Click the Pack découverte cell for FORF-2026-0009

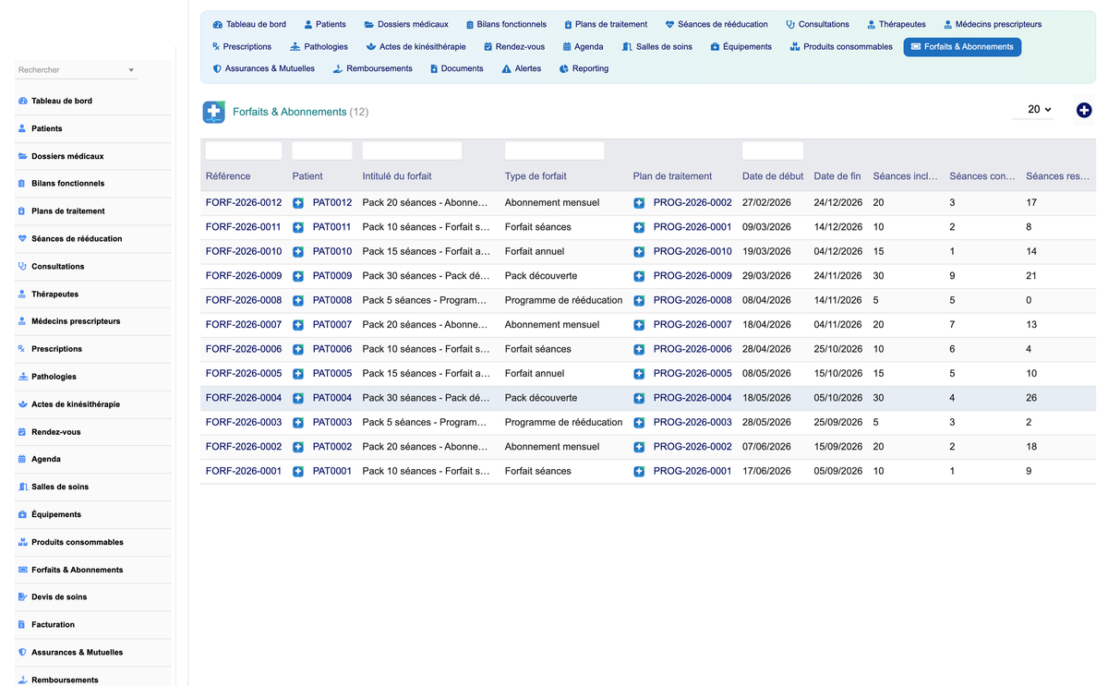(541, 276)
